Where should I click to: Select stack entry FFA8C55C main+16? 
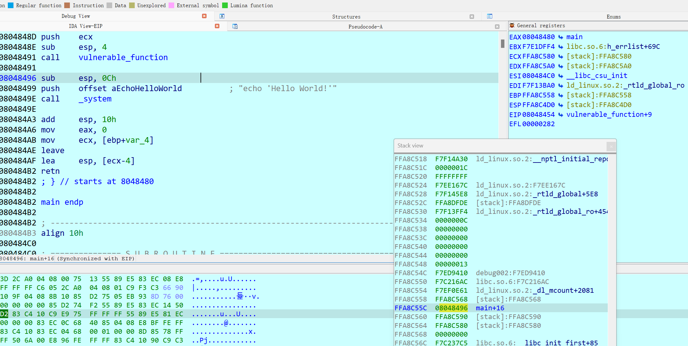point(501,308)
